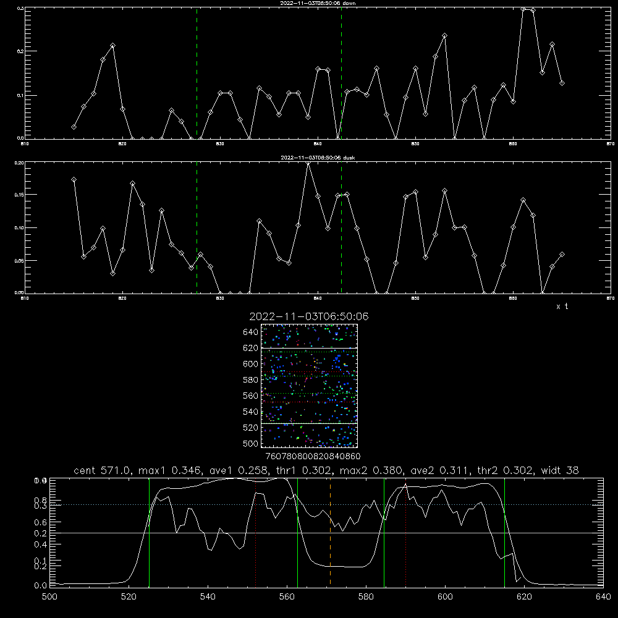Select the 'thr2 0.302' value
This screenshot has width=618, height=618.
coord(507,470)
